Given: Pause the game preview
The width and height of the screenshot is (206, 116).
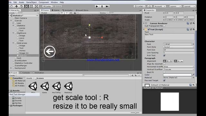Looking at the screenshot, I should [102, 6].
